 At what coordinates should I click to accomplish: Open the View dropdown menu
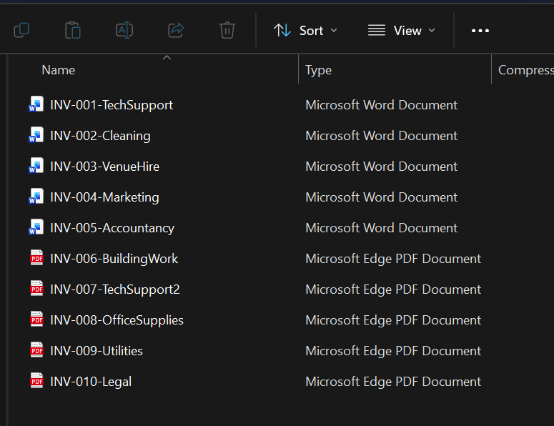click(401, 31)
